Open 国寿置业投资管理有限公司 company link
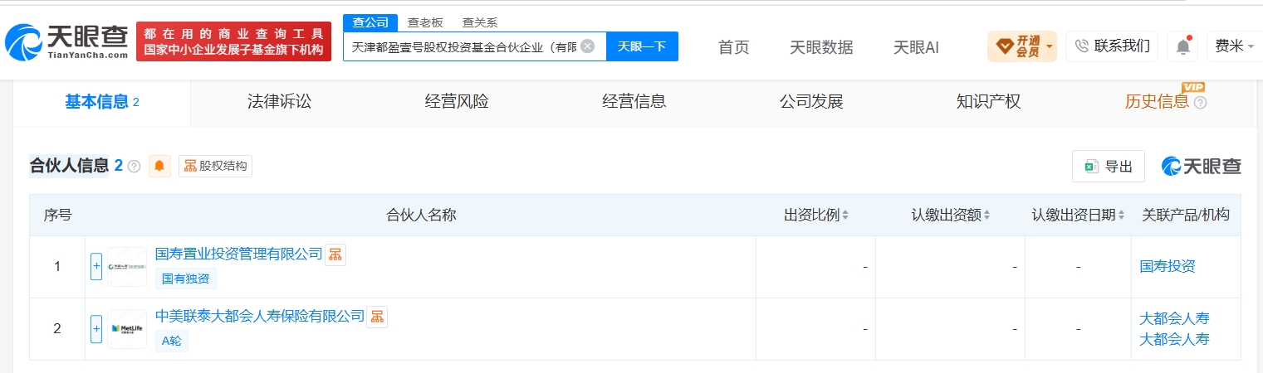The width and height of the screenshot is (1263, 373). point(238,254)
